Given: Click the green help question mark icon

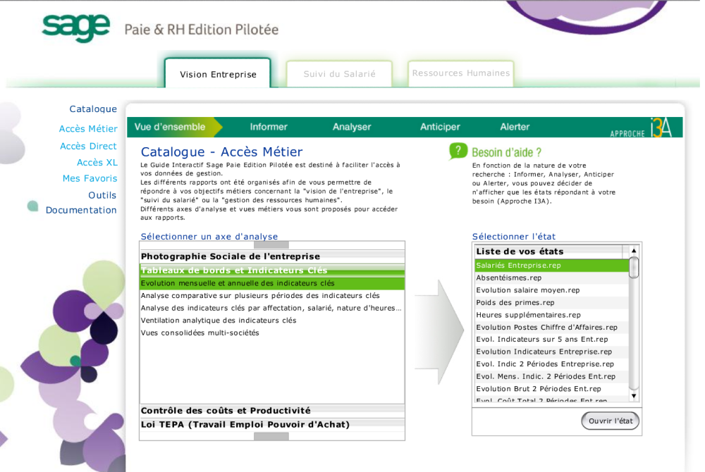Looking at the screenshot, I should pyautogui.click(x=458, y=151).
